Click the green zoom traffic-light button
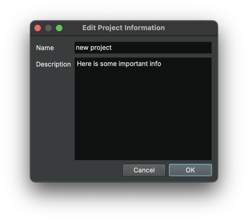This screenshot has width=248, height=222. click(59, 28)
